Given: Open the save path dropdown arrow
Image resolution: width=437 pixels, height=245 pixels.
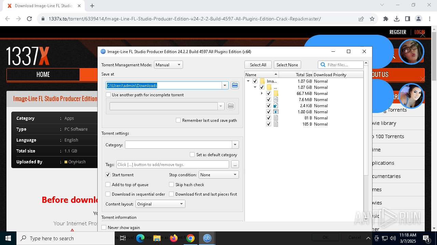Looking at the screenshot, I should click(x=225, y=85).
